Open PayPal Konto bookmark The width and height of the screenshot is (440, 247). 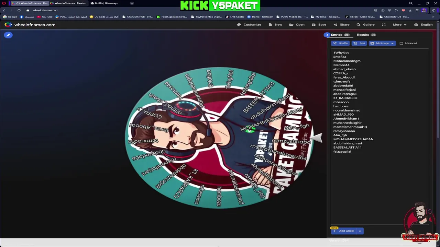coord(206,17)
